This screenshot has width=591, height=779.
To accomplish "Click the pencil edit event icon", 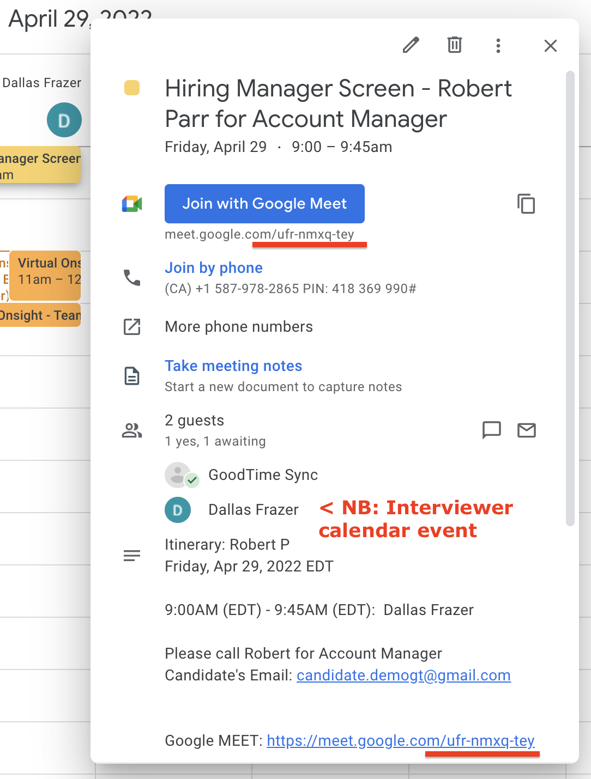I will pos(411,45).
